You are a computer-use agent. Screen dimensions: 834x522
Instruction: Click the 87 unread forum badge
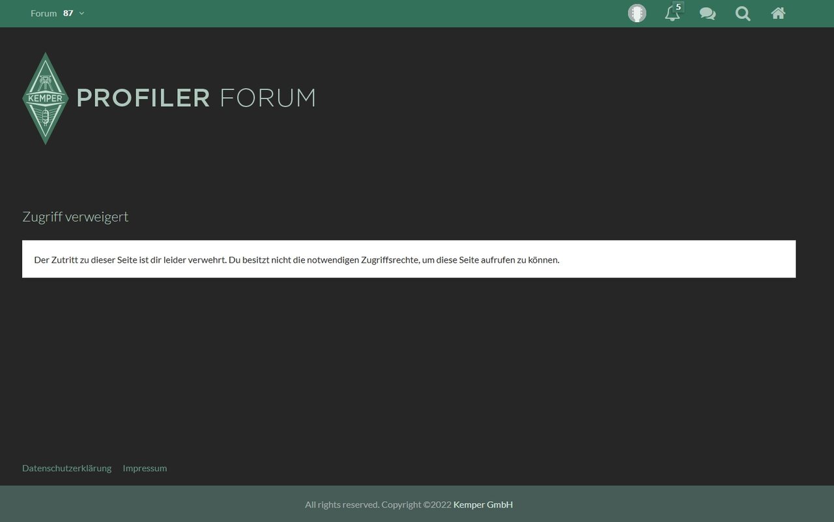tap(68, 13)
